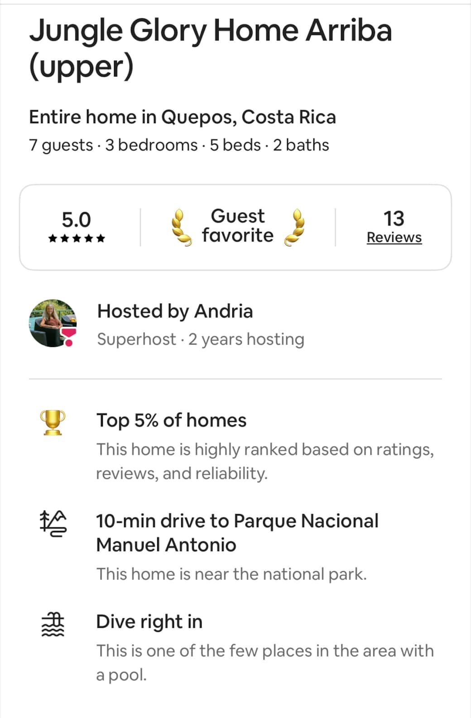
Task: Select the Top 5% of homes highlight
Action: point(171,420)
